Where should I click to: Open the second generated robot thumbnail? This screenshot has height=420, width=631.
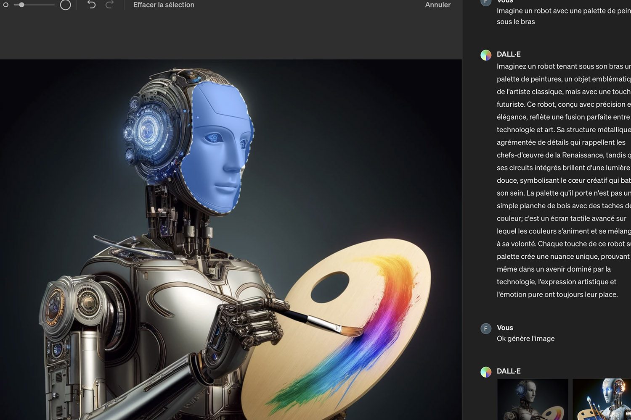click(602, 399)
